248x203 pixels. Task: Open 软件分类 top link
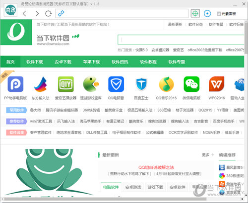tap(195, 24)
